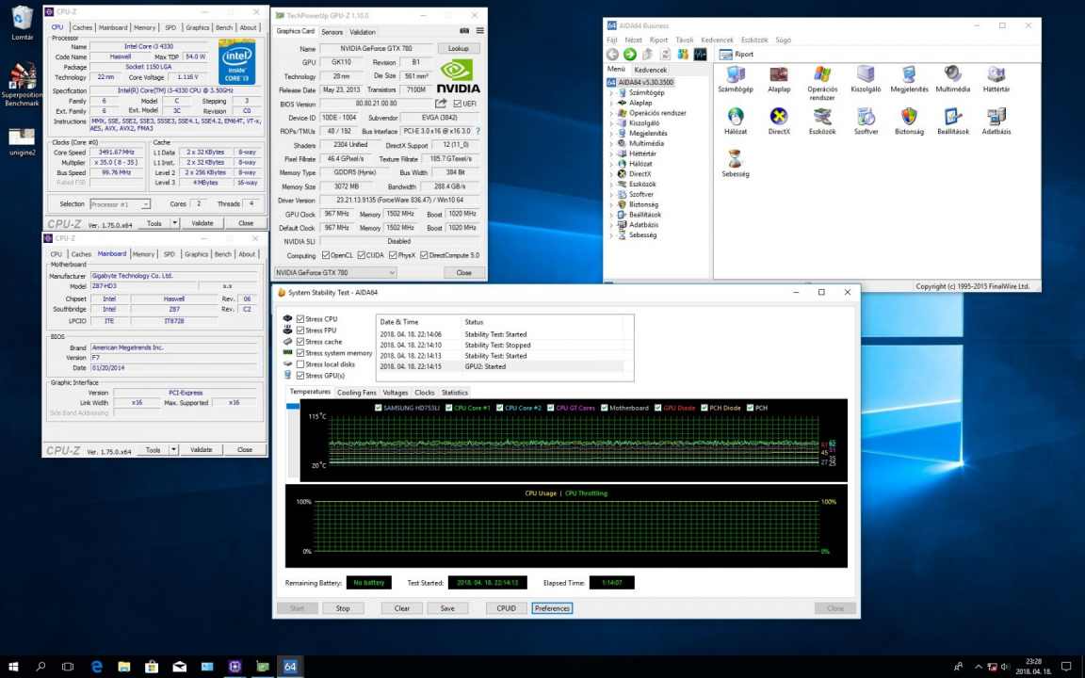The height and width of the screenshot is (678, 1085).
Task: Switch to the Voltages tab
Action: tap(396, 393)
